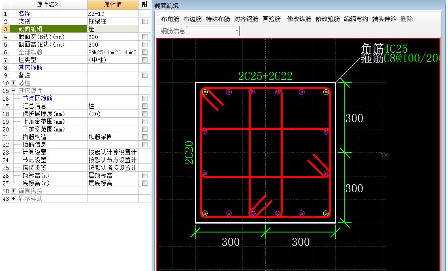Click the 2C25+2C22 top rebar label
This screenshot has height=271, width=448.
[x=265, y=76]
